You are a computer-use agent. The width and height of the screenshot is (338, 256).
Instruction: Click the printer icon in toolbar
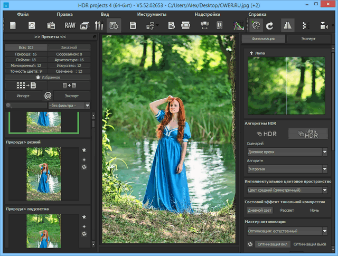[x=185, y=26]
